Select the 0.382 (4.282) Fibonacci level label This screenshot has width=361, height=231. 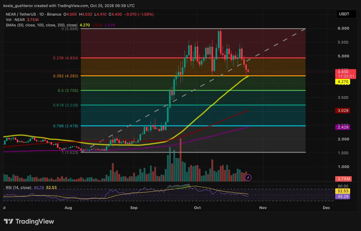pyautogui.click(x=66, y=76)
